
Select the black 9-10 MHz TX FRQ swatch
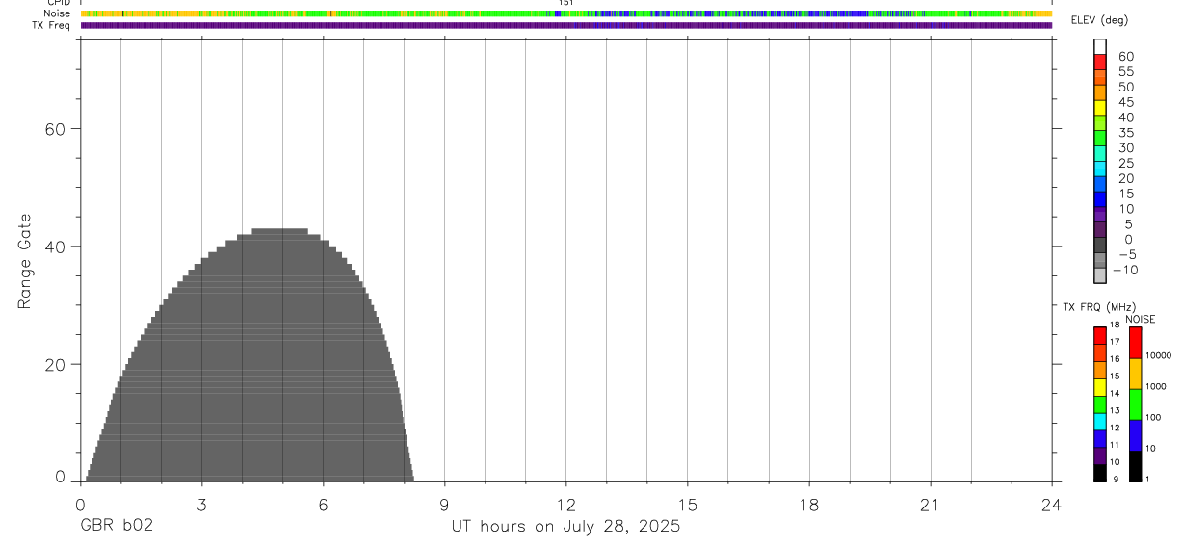point(1099,473)
